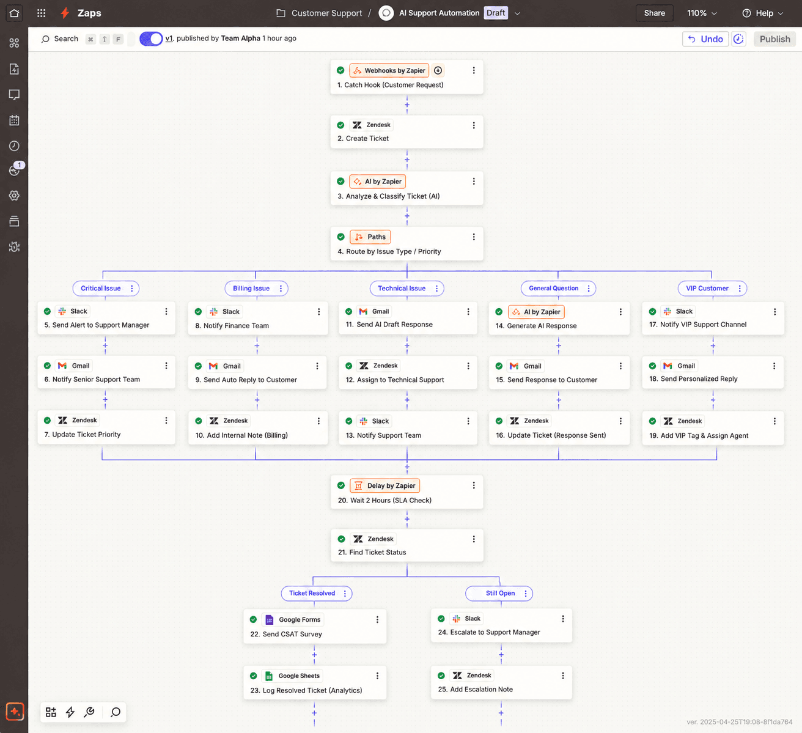802x733 pixels.
Task: Open three-dot menu on Create Ticket step
Action: pos(474,125)
